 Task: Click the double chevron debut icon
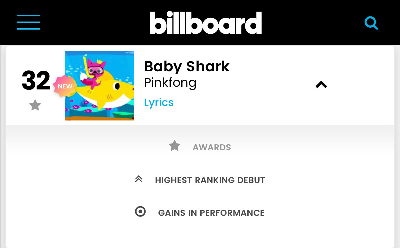pos(138,179)
